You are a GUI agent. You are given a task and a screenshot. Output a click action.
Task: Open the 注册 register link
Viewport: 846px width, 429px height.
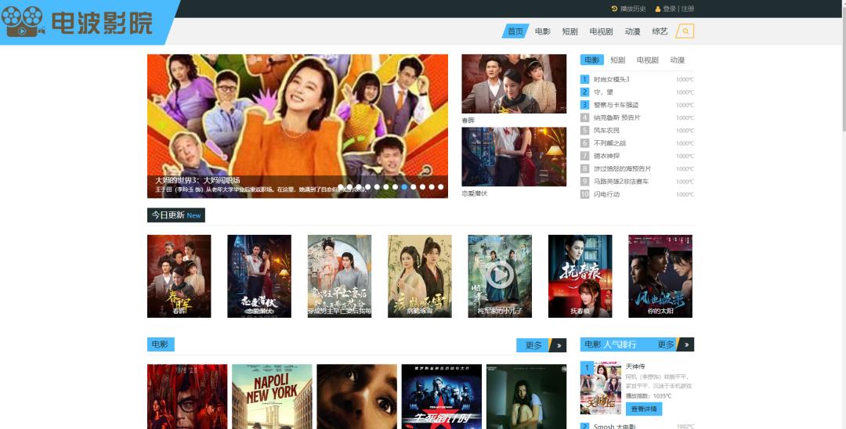(688, 9)
